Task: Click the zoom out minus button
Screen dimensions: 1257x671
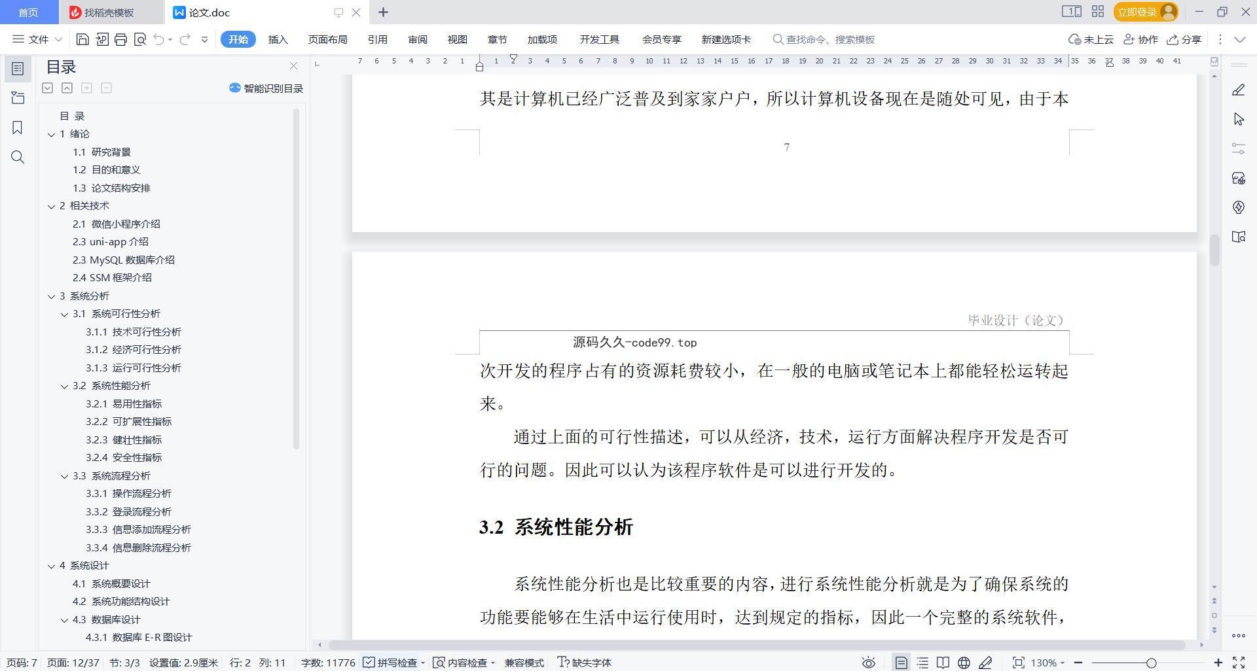Action: coord(1078,662)
